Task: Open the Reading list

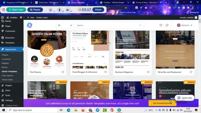Action: 193,13
